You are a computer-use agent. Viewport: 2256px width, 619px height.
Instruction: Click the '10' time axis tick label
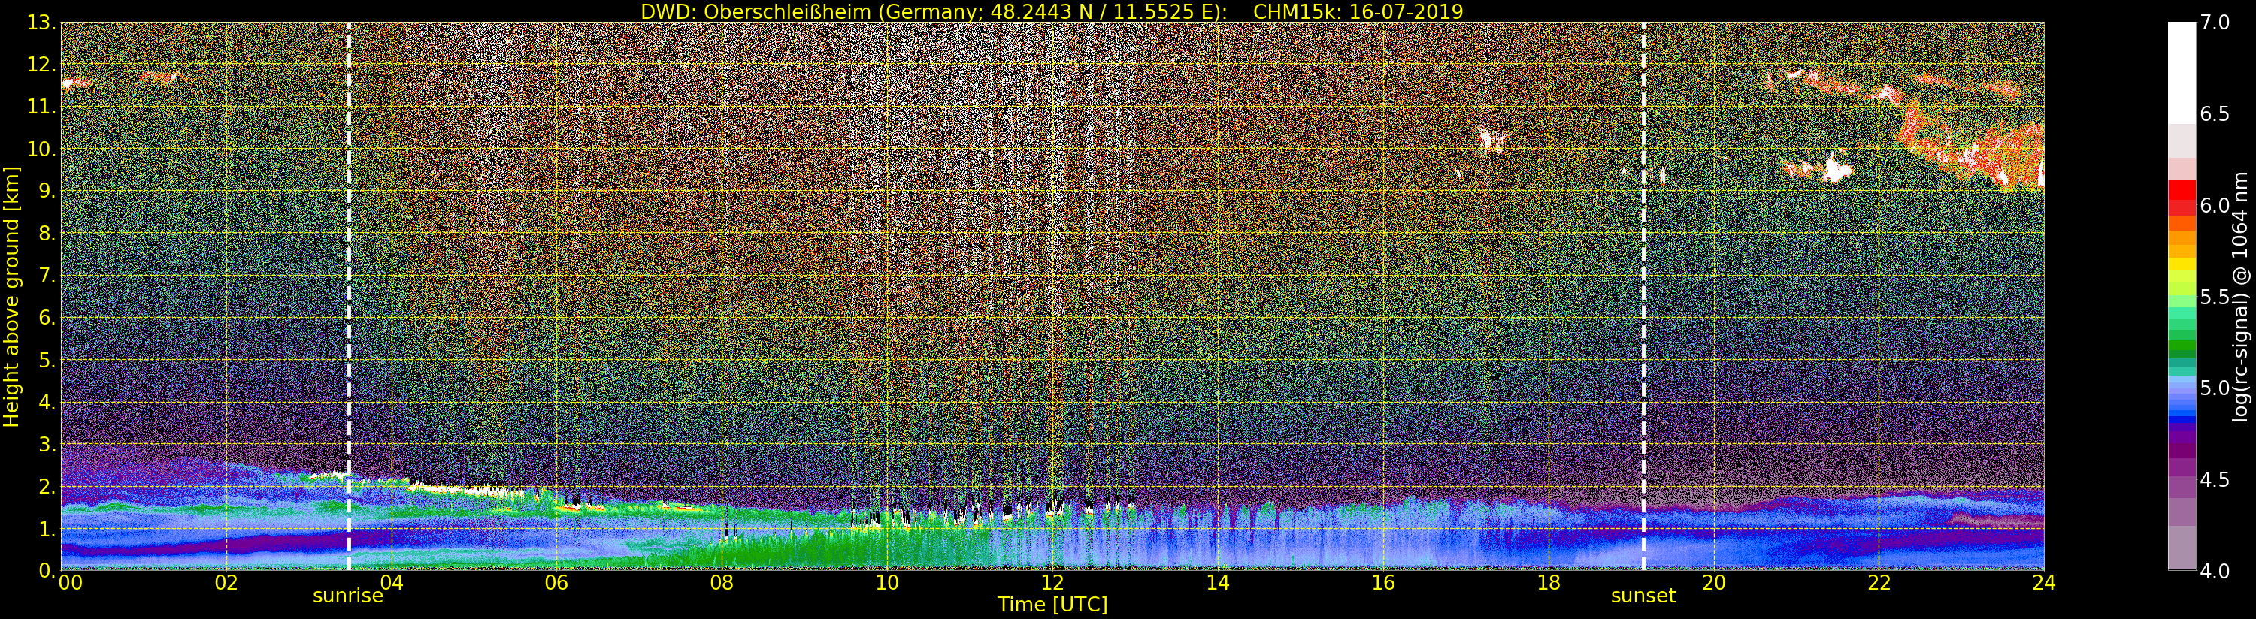click(x=887, y=583)
